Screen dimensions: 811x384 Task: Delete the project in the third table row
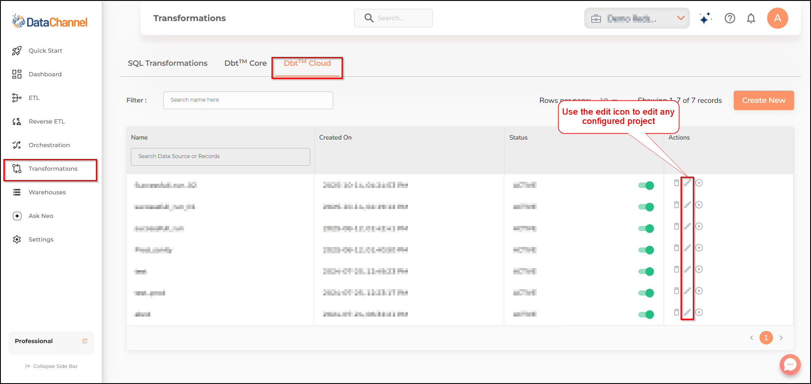pyautogui.click(x=676, y=226)
